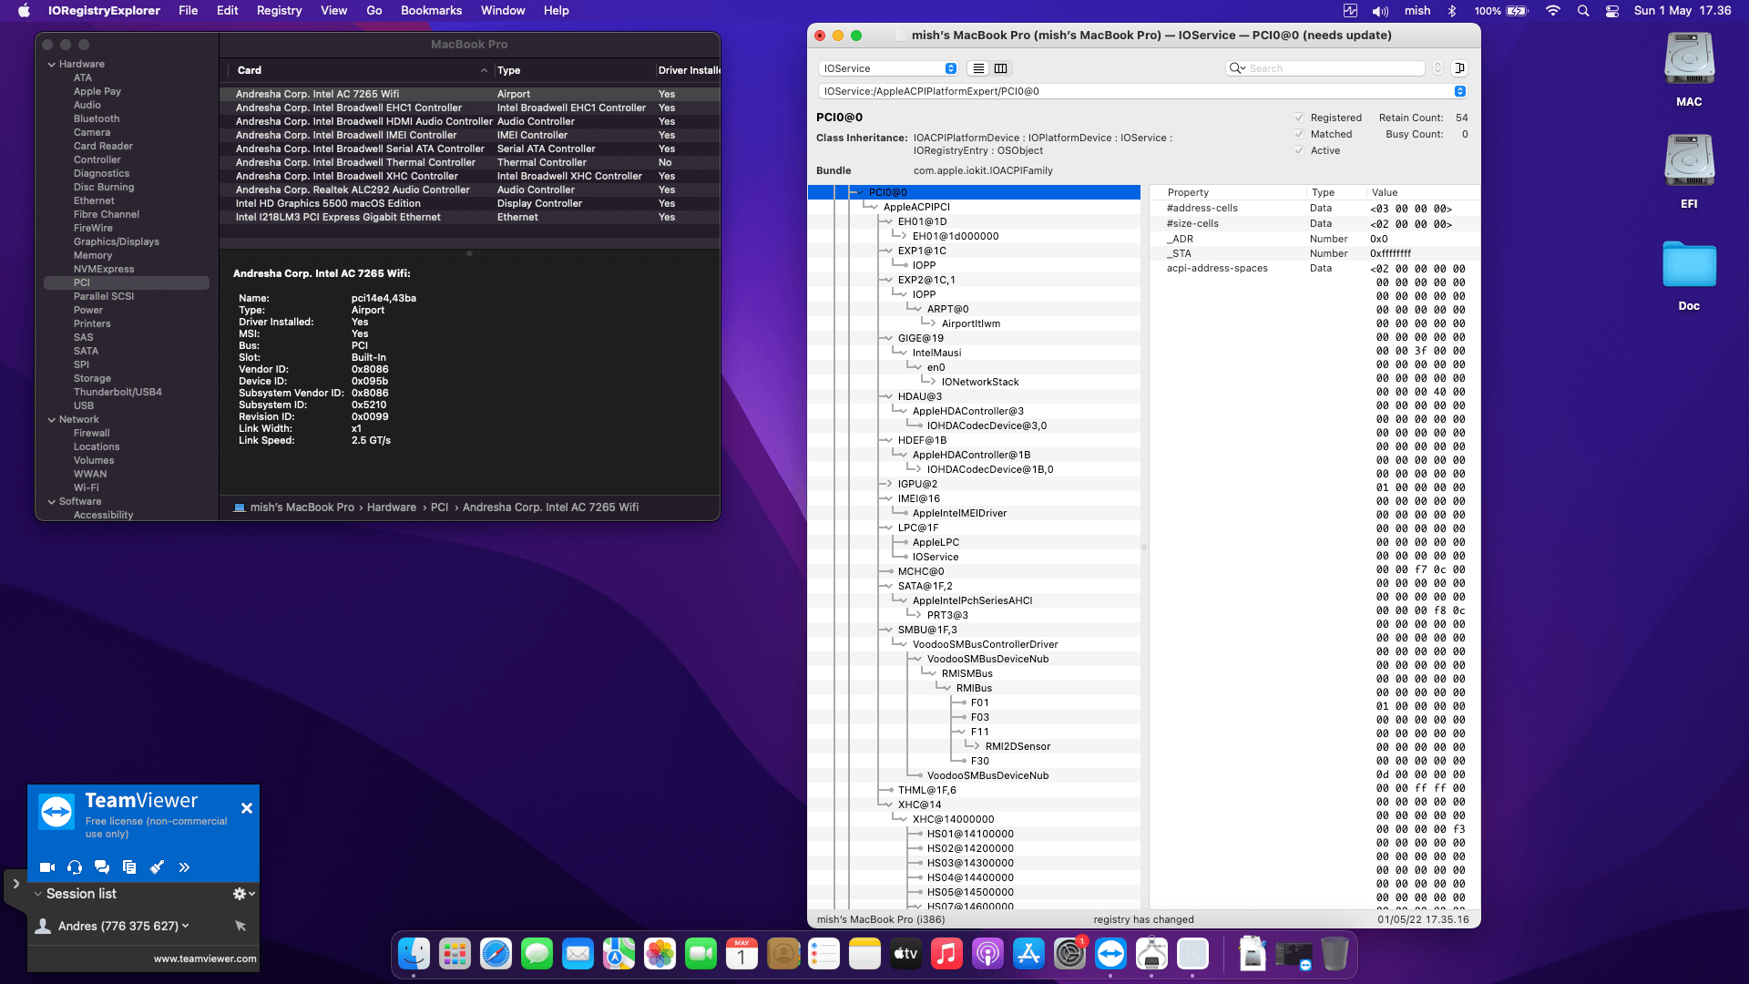Open the Help menu
This screenshot has width=1749, height=984.
click(557, 11)
